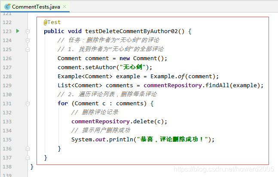Click the @Test annotation
This screenshot has height=177, width=278.
tap(52, 22)
